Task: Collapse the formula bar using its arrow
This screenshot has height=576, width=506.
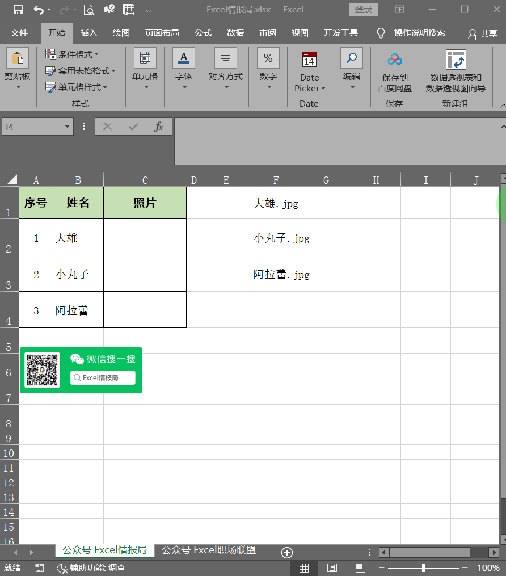Action: click(503, 127)
